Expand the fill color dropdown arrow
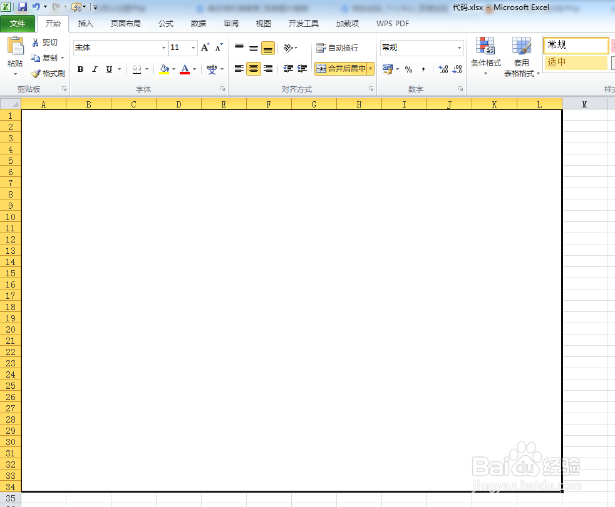 click(x=173, y=69)
